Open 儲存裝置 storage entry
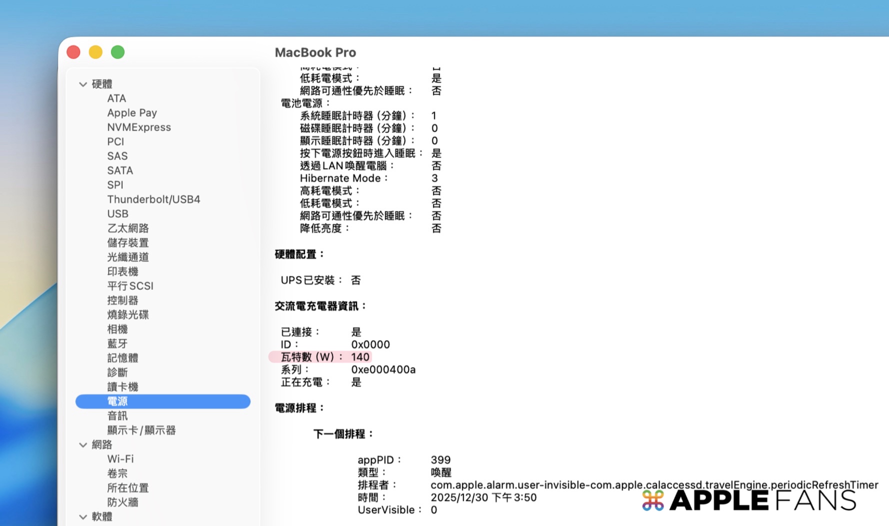Viewport: 889px width, 526px height. click(128, 243)
